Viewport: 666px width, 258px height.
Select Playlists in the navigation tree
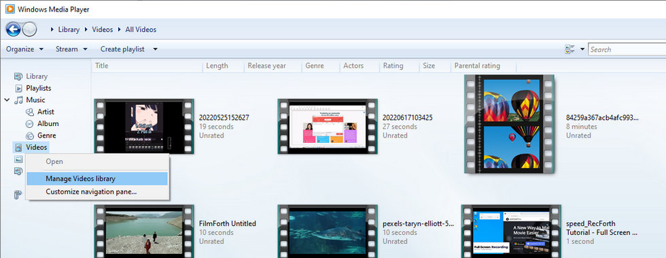(39, 88)
